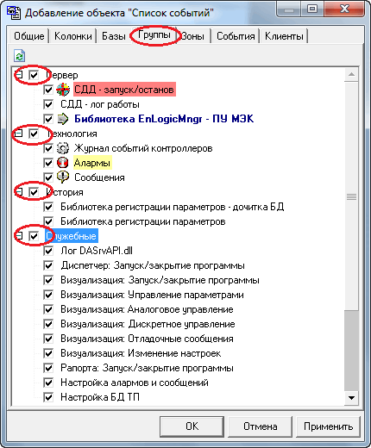Click the dialog title bar document icon

(13, 13)
